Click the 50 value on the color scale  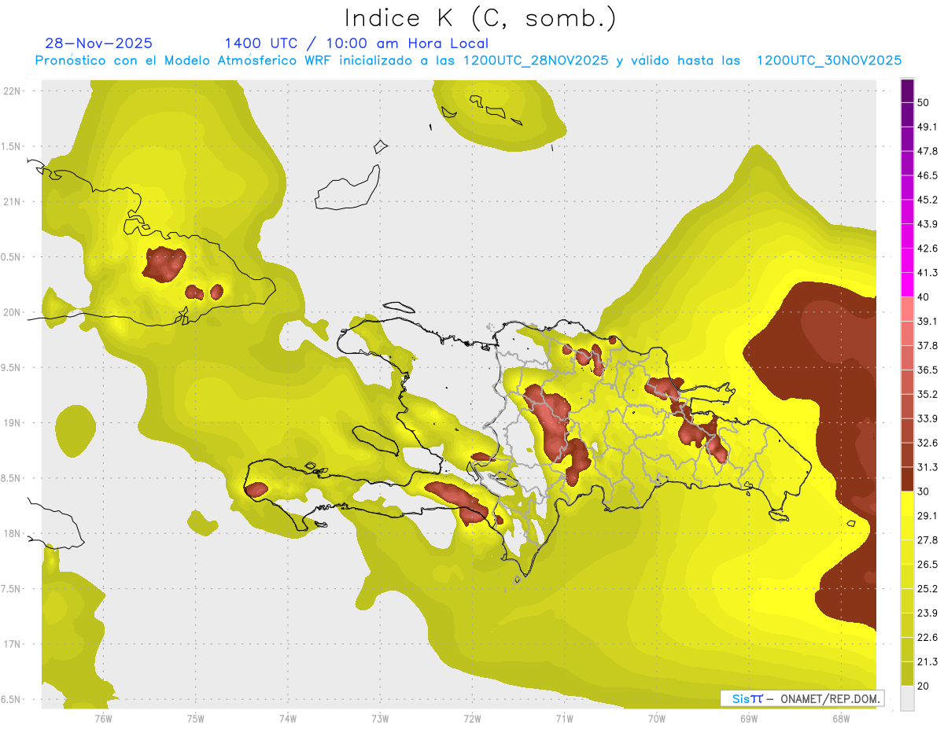pyautogui.click(x=924, y=91)
